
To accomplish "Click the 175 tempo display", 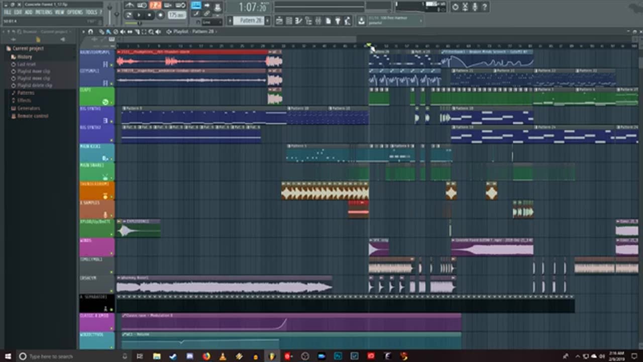I will tap(177, 15).
